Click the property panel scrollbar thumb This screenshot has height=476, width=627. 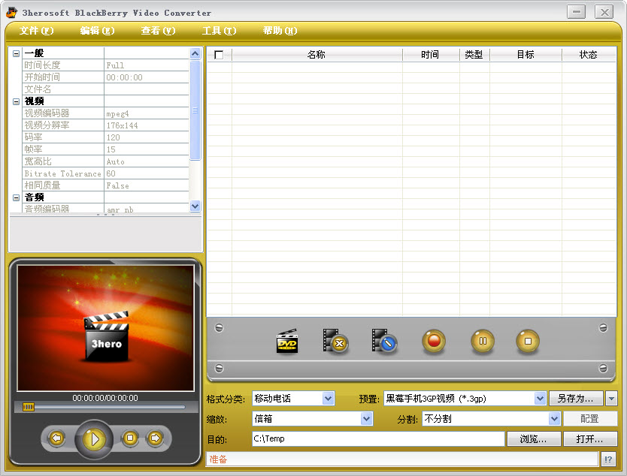(195, 110)
